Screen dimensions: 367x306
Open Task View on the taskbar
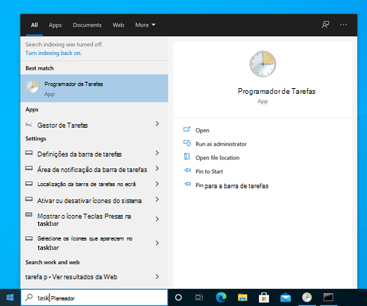199,298
